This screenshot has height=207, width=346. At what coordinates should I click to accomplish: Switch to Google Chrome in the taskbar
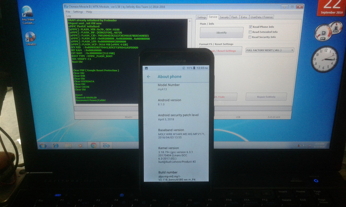pyautogui.click(x=94, y=146)
